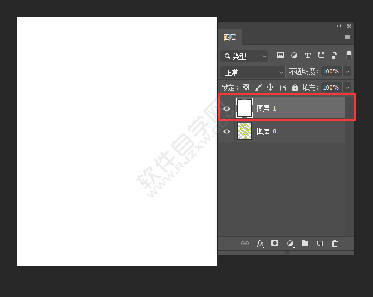
Task: Create a new layer
Action: 320,244
